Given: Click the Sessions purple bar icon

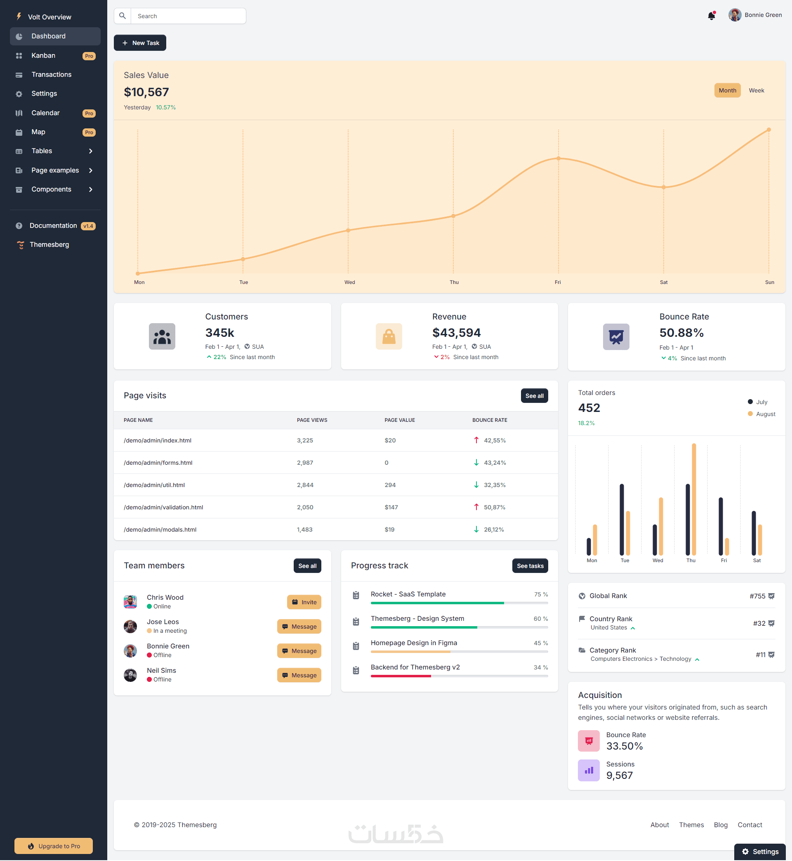Looking at the screenshot, I should tap(588, 771).
